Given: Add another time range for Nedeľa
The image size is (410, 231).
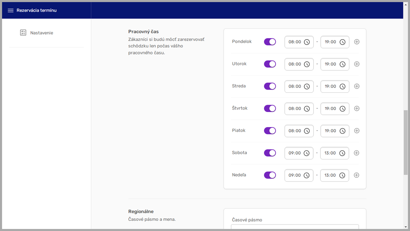Looking at the screenshot, I should click(x=357, y=175).
